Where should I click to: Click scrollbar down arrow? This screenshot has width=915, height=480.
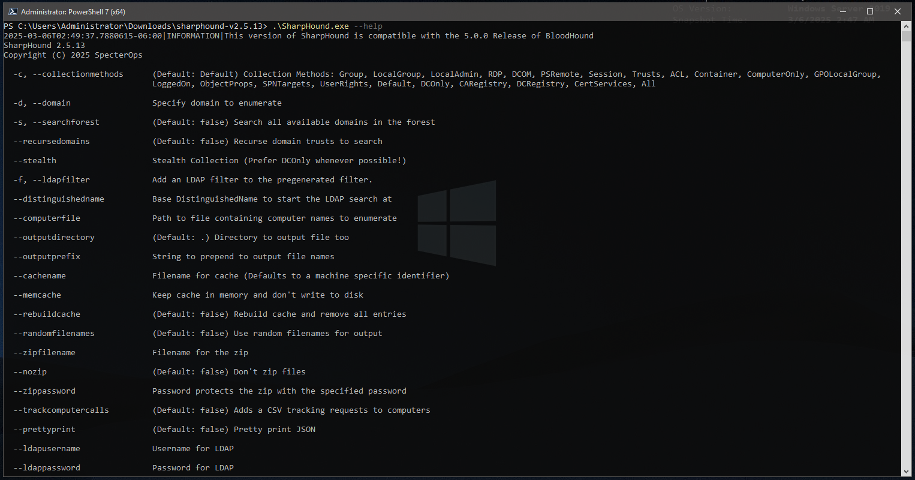[x=906, y=471]
